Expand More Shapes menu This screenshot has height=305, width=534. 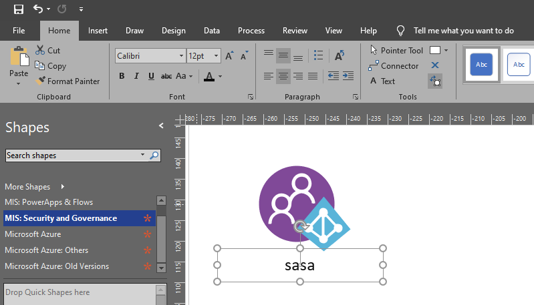click(35, 187)
